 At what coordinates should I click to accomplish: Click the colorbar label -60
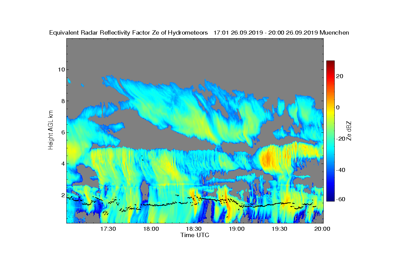tap(341, 199)
